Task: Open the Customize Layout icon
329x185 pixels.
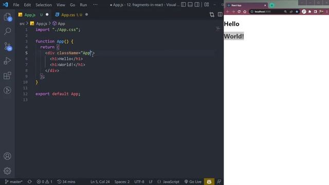Action: pyautogui.click(x=207, y=5)
